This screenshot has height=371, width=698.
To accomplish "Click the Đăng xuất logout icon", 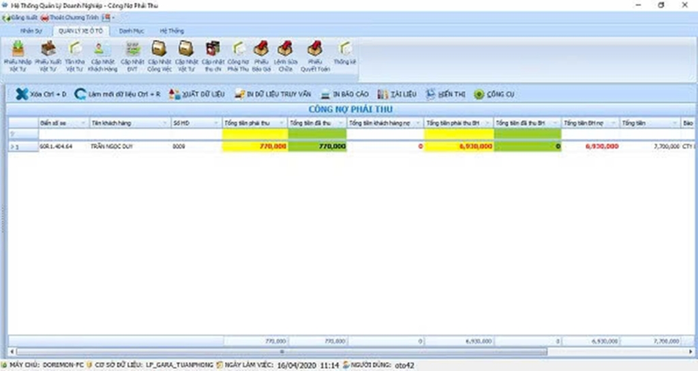I will [x=5, y=18].
